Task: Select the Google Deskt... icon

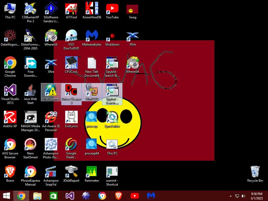Action: pyautogui.click(x=71, y=148)
